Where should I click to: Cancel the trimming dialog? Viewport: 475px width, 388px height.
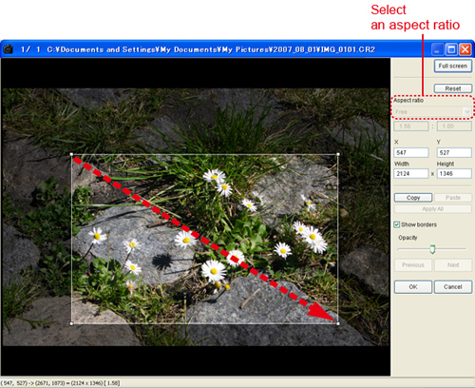pyautogui.click(x=453, y=287)
